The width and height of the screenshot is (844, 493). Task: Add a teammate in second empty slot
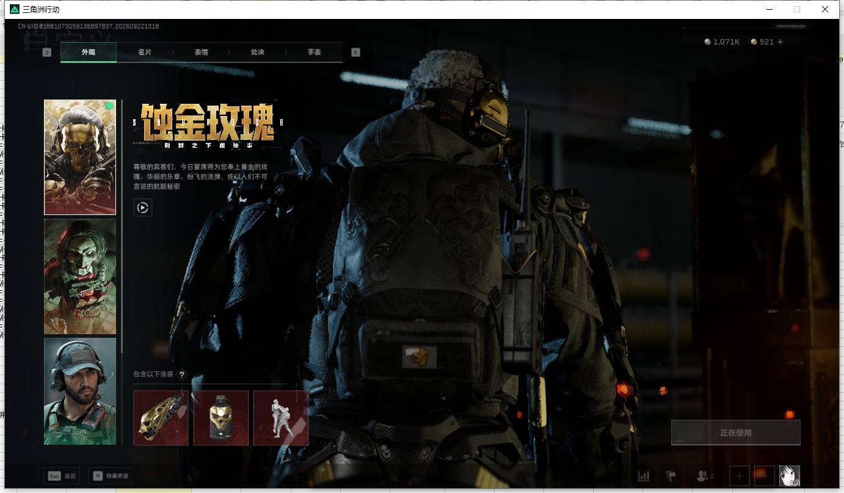point(764,476)
